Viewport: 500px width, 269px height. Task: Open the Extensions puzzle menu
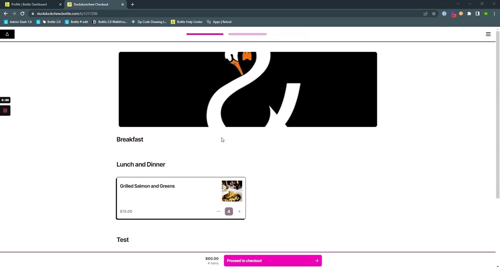tap(469, 13)
